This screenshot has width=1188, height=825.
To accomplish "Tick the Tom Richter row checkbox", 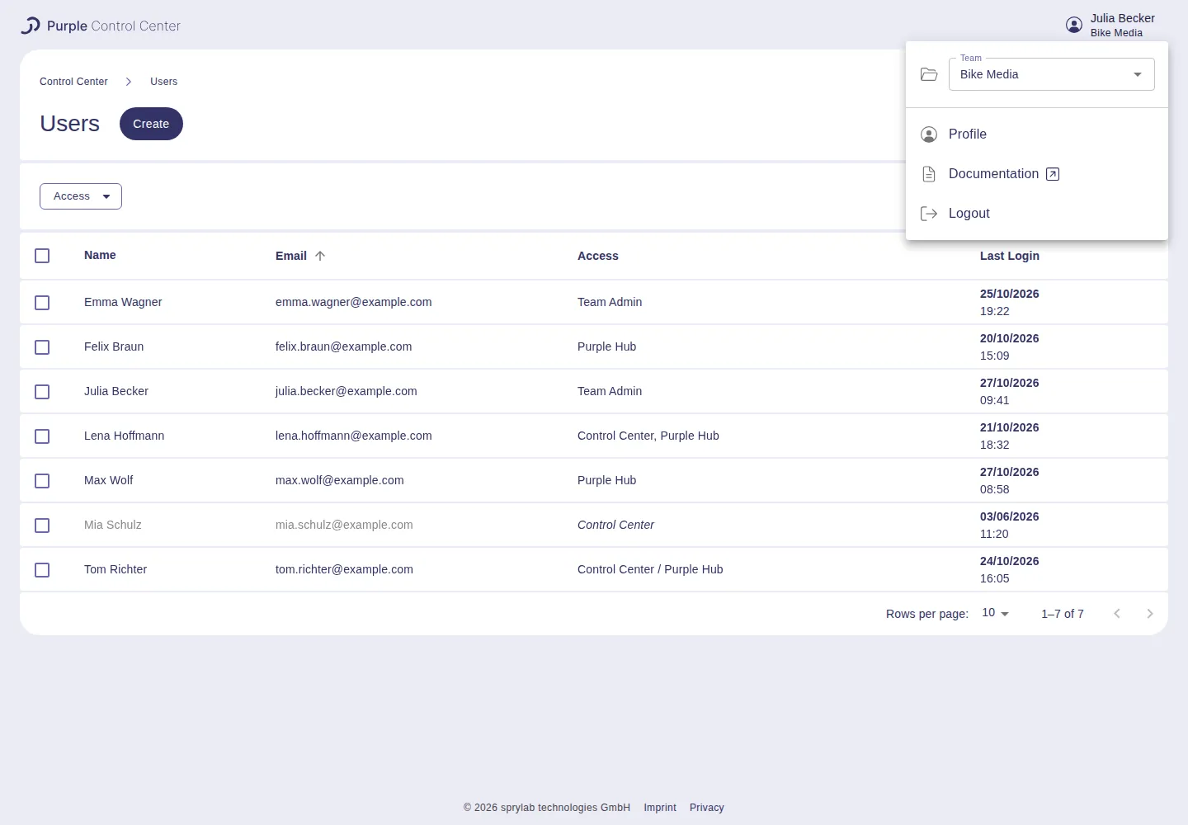I will [42, 570].
